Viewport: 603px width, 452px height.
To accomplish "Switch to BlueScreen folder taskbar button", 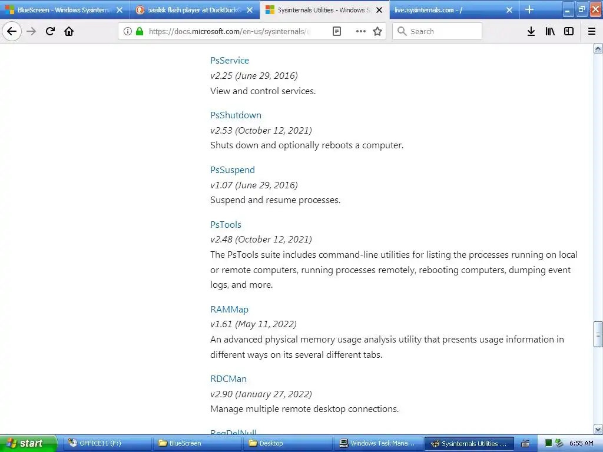I will [x=198, y=443].
